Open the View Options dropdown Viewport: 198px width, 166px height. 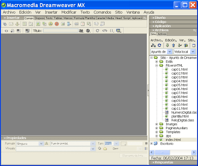(x=119, y=31)
